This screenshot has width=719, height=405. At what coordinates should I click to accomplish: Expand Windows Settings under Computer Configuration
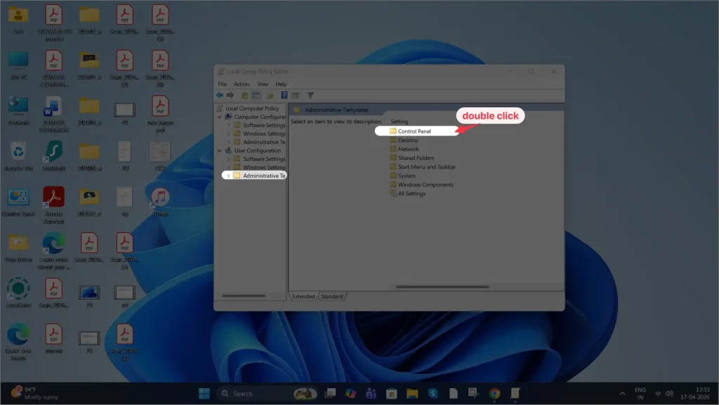click(x=229, y=134)
